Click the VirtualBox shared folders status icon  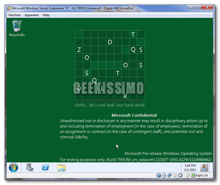[175, 175]
